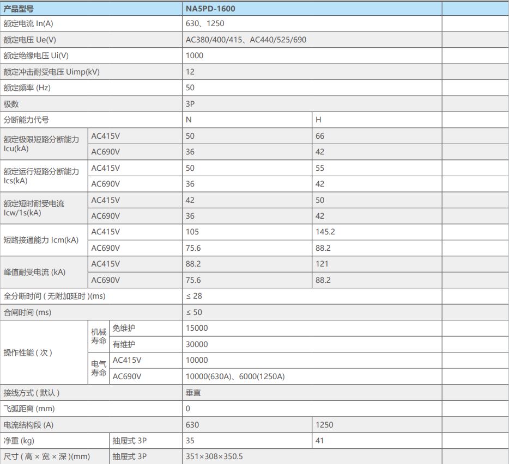Image resolution: width=509 pixels, height=464 pixels.
Task: Select electrical life value 10000 for AC415V
Action: [197, 360]
